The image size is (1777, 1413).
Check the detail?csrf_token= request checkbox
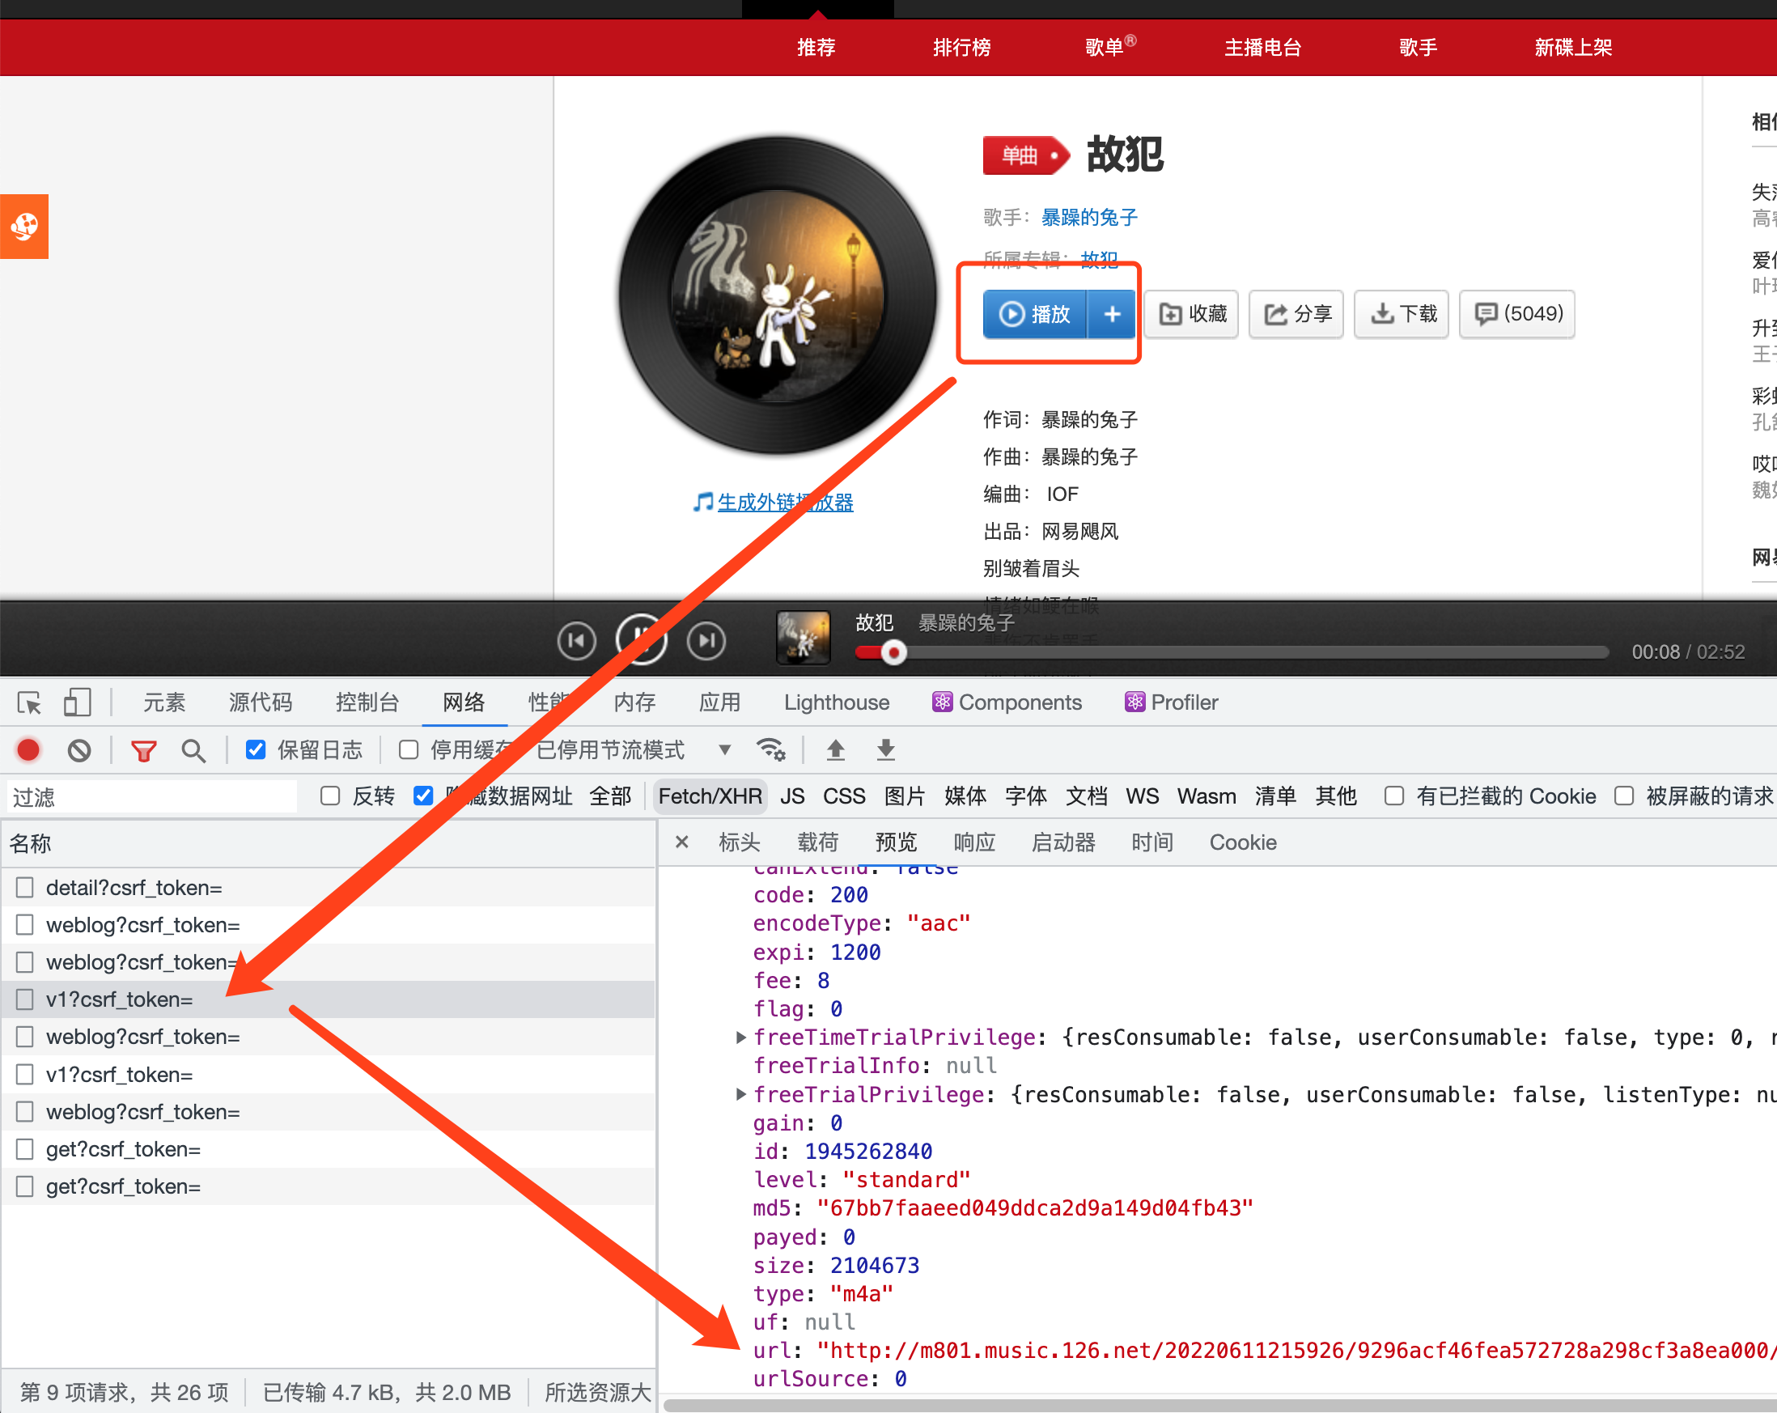(25, 887)
